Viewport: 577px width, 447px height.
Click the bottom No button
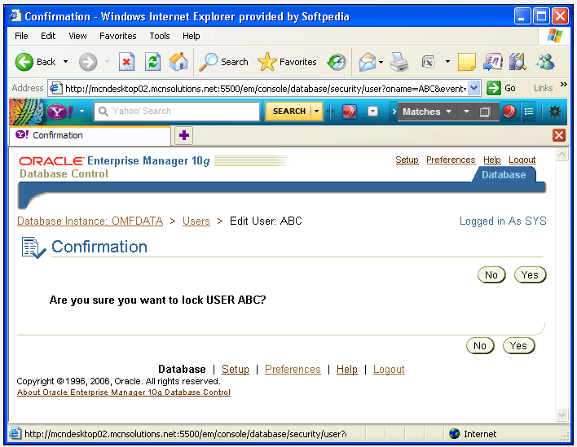coord(480,346)
